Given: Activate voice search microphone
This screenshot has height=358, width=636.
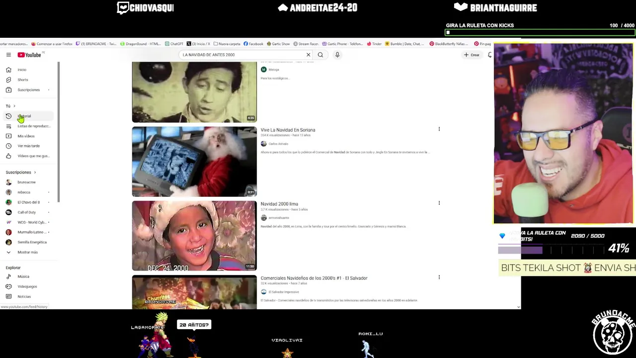Looking at the screenshot, I should tap(337, 55).
